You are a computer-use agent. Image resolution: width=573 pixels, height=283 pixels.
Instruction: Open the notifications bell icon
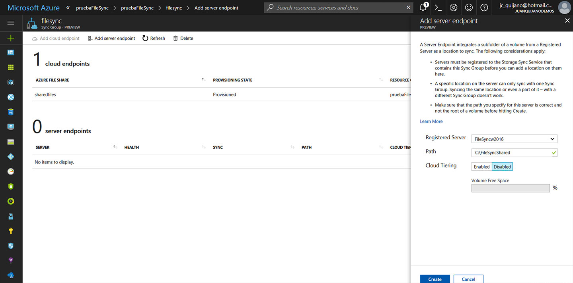point(423,8)
